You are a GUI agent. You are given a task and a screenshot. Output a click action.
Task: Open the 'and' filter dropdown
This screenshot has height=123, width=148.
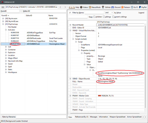[109, 13]
